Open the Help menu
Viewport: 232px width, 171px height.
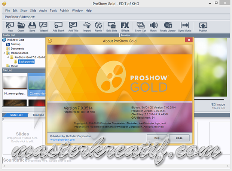pos(88,10)
